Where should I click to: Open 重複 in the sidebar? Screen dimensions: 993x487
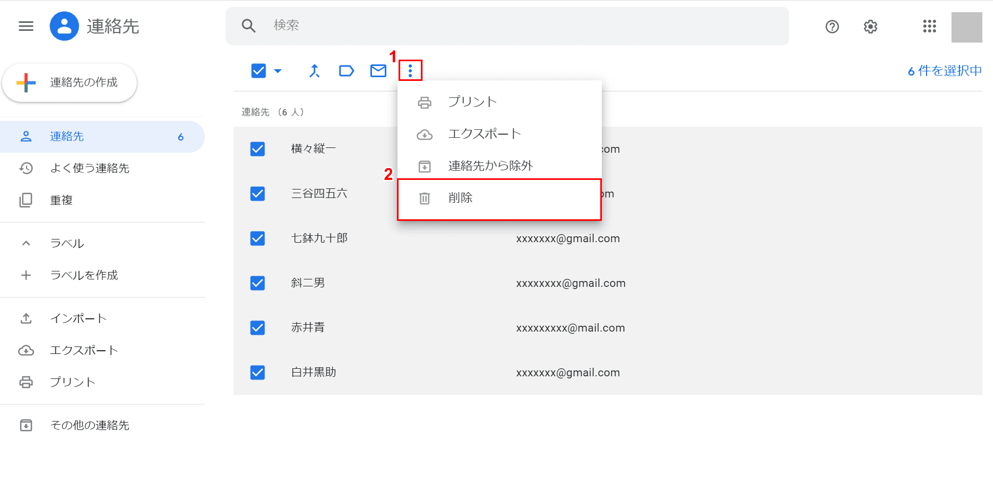point(102,200)
